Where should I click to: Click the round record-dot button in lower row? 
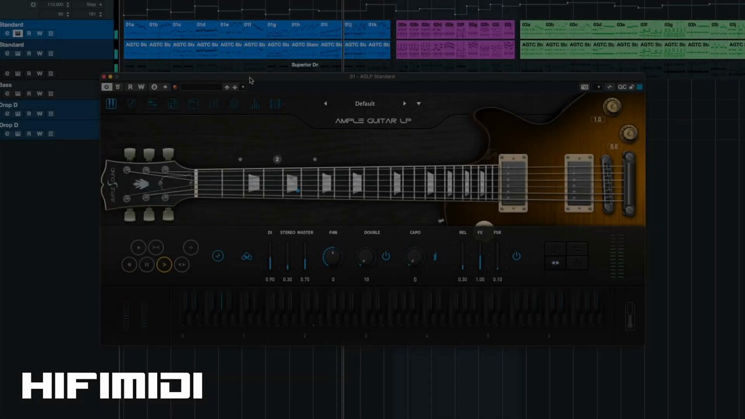click(129, 265)
